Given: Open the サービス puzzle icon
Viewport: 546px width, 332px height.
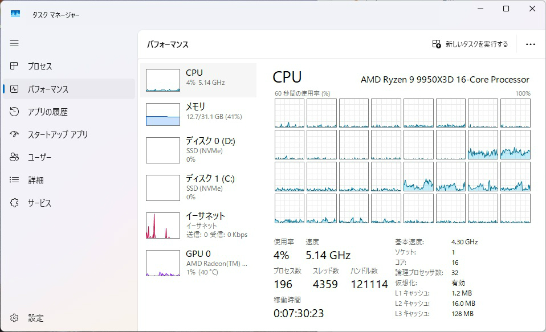Looking at the screenshot, I should pos(15,203).
